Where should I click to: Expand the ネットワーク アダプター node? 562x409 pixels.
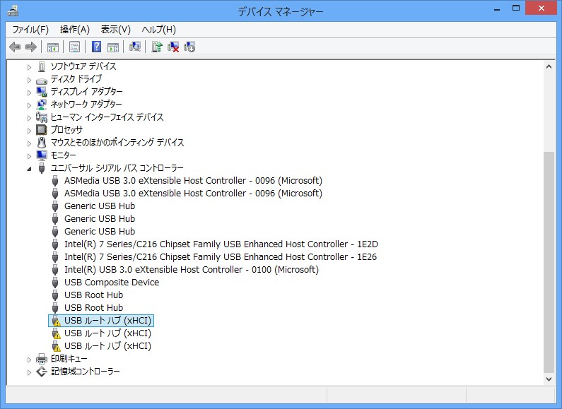[x=30, y=105]
